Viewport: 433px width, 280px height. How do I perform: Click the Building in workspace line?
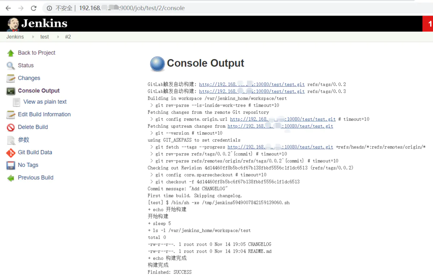coord(217,98)
